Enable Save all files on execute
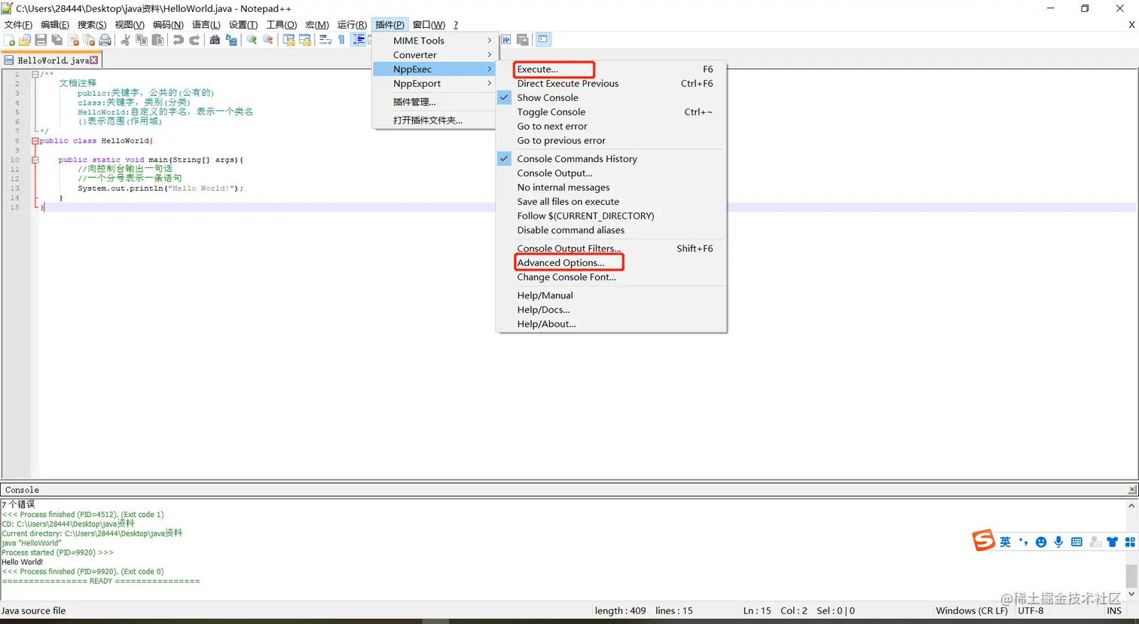 pyautogui.click(x=611, y=201)
